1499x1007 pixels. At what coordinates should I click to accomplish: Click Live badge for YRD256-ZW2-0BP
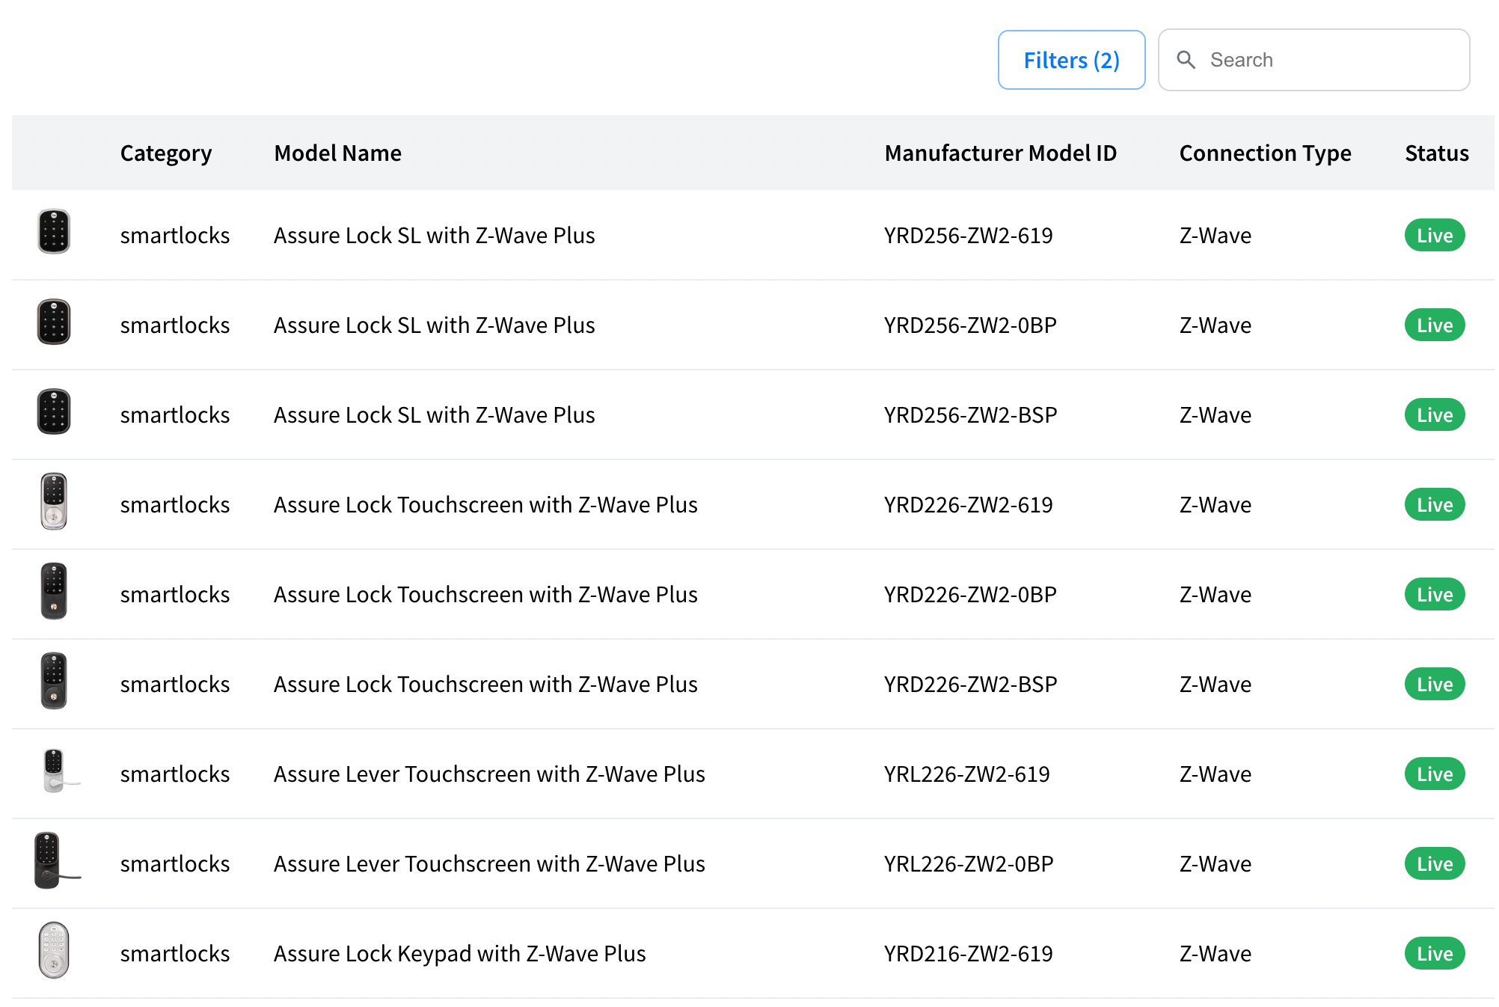point(1435,325)
